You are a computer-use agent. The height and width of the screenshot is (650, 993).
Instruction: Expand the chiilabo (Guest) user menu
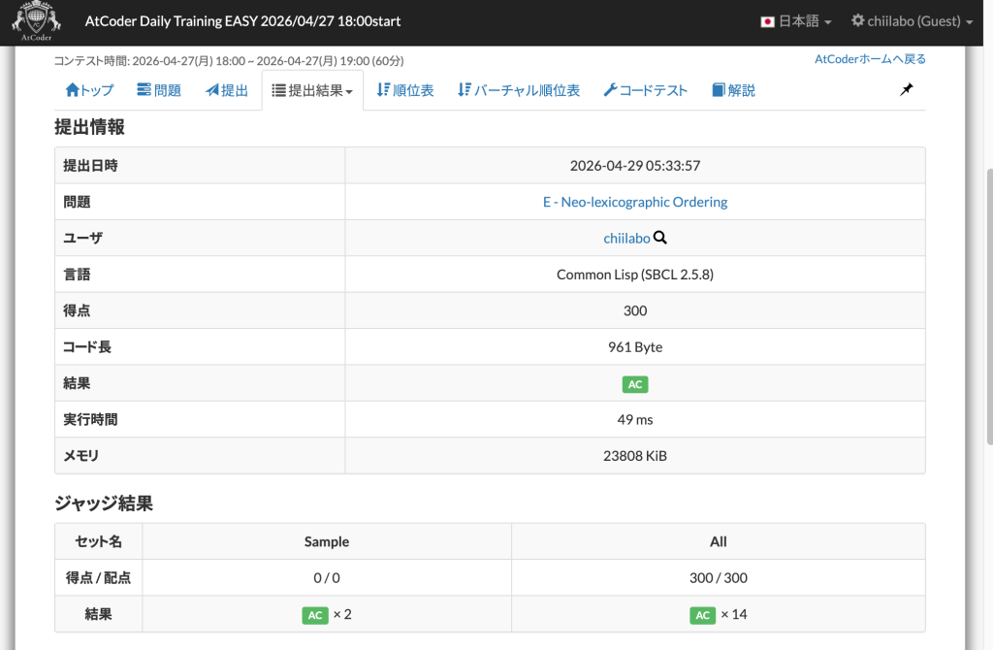click(x=912, y=21)
